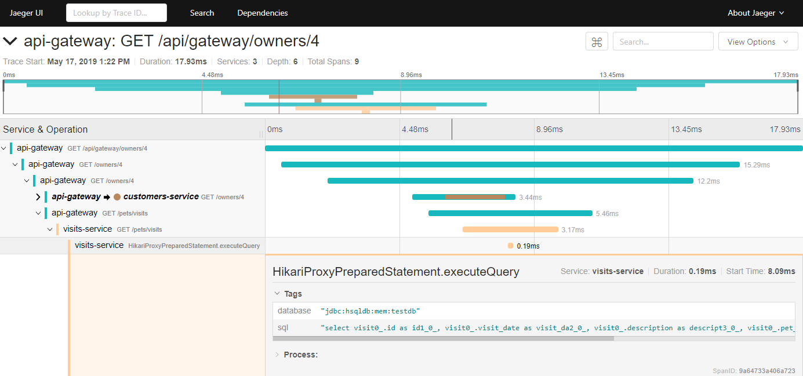Expand the Process section
Screen dimensions: 803x376
point(296,355)
